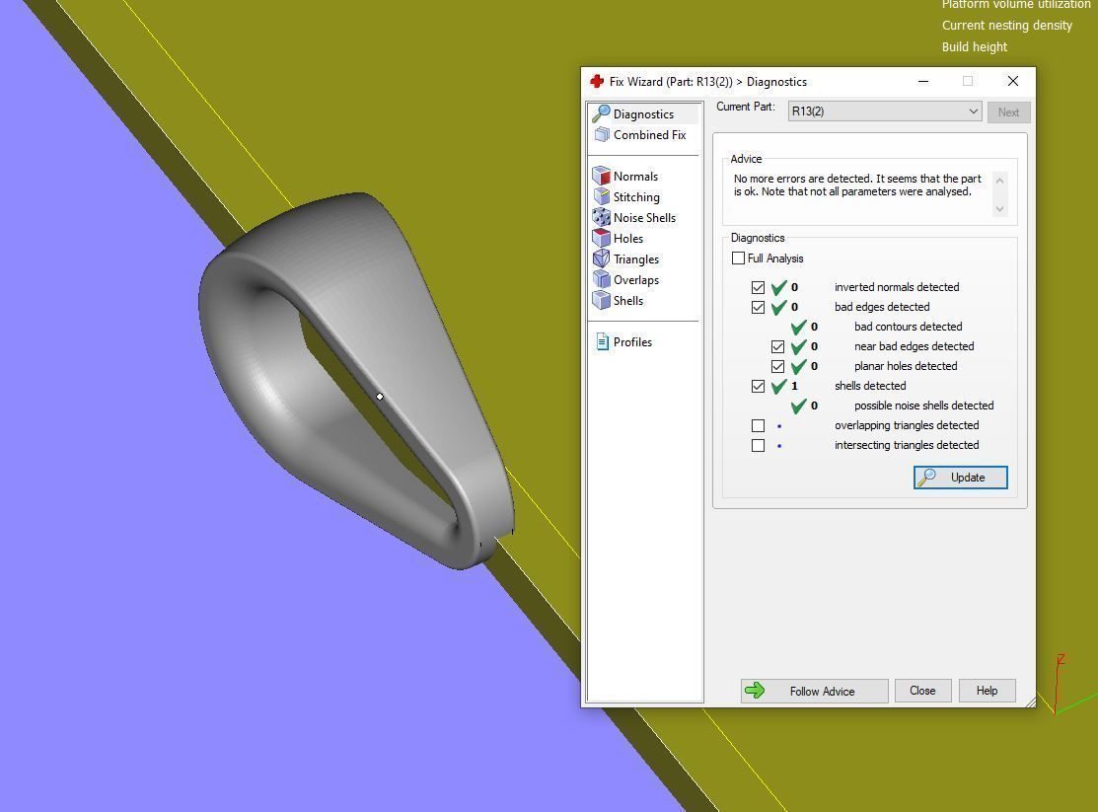Click the Stitching cube icon
The height and width of the screenshot is (812, 1098).
[601, 197]
